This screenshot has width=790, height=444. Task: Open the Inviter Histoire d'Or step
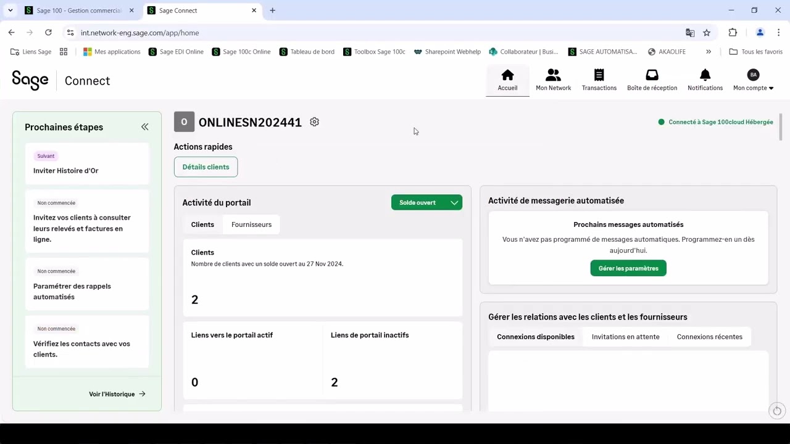click(x=87, y=164)
